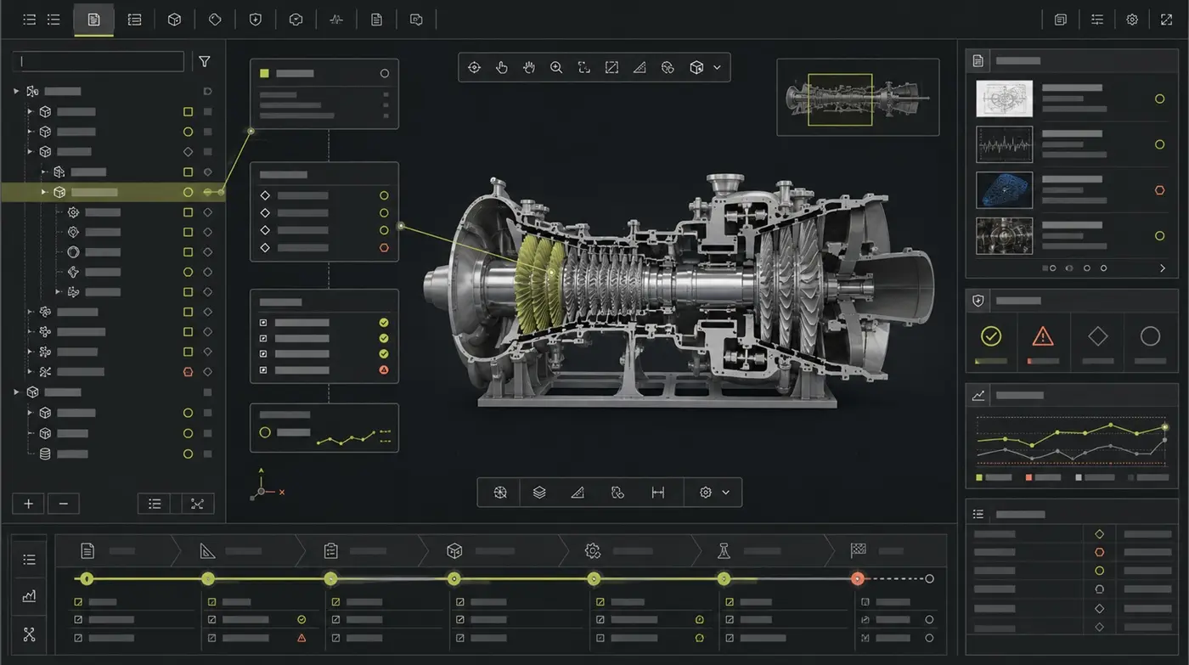Click the pulse waveform icon in top toolbar
The height and width of the screenshot is (665, 1189).
(336, 20)
